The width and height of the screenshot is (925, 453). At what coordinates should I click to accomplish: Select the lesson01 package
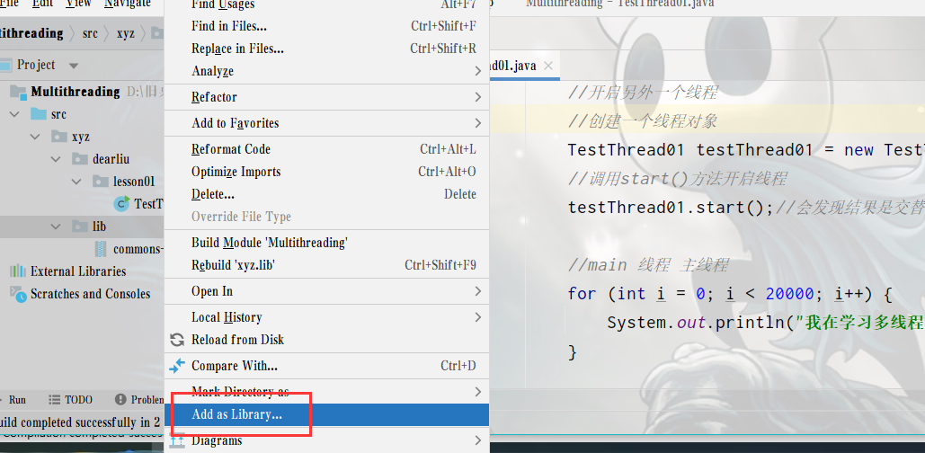click(x=134, y=182)
